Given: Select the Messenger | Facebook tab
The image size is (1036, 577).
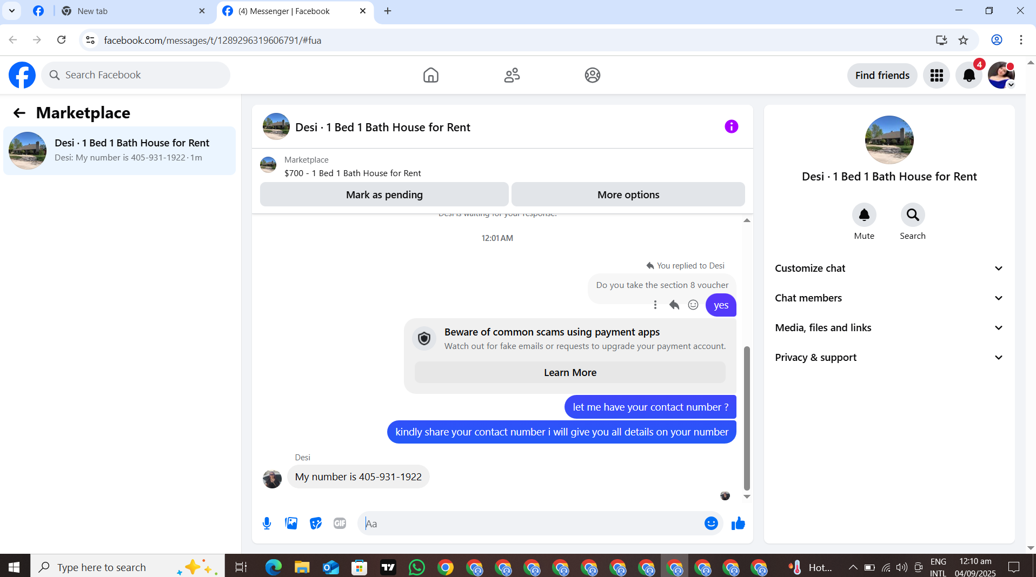Looking at the screenshot, I should tap(295, 11).
